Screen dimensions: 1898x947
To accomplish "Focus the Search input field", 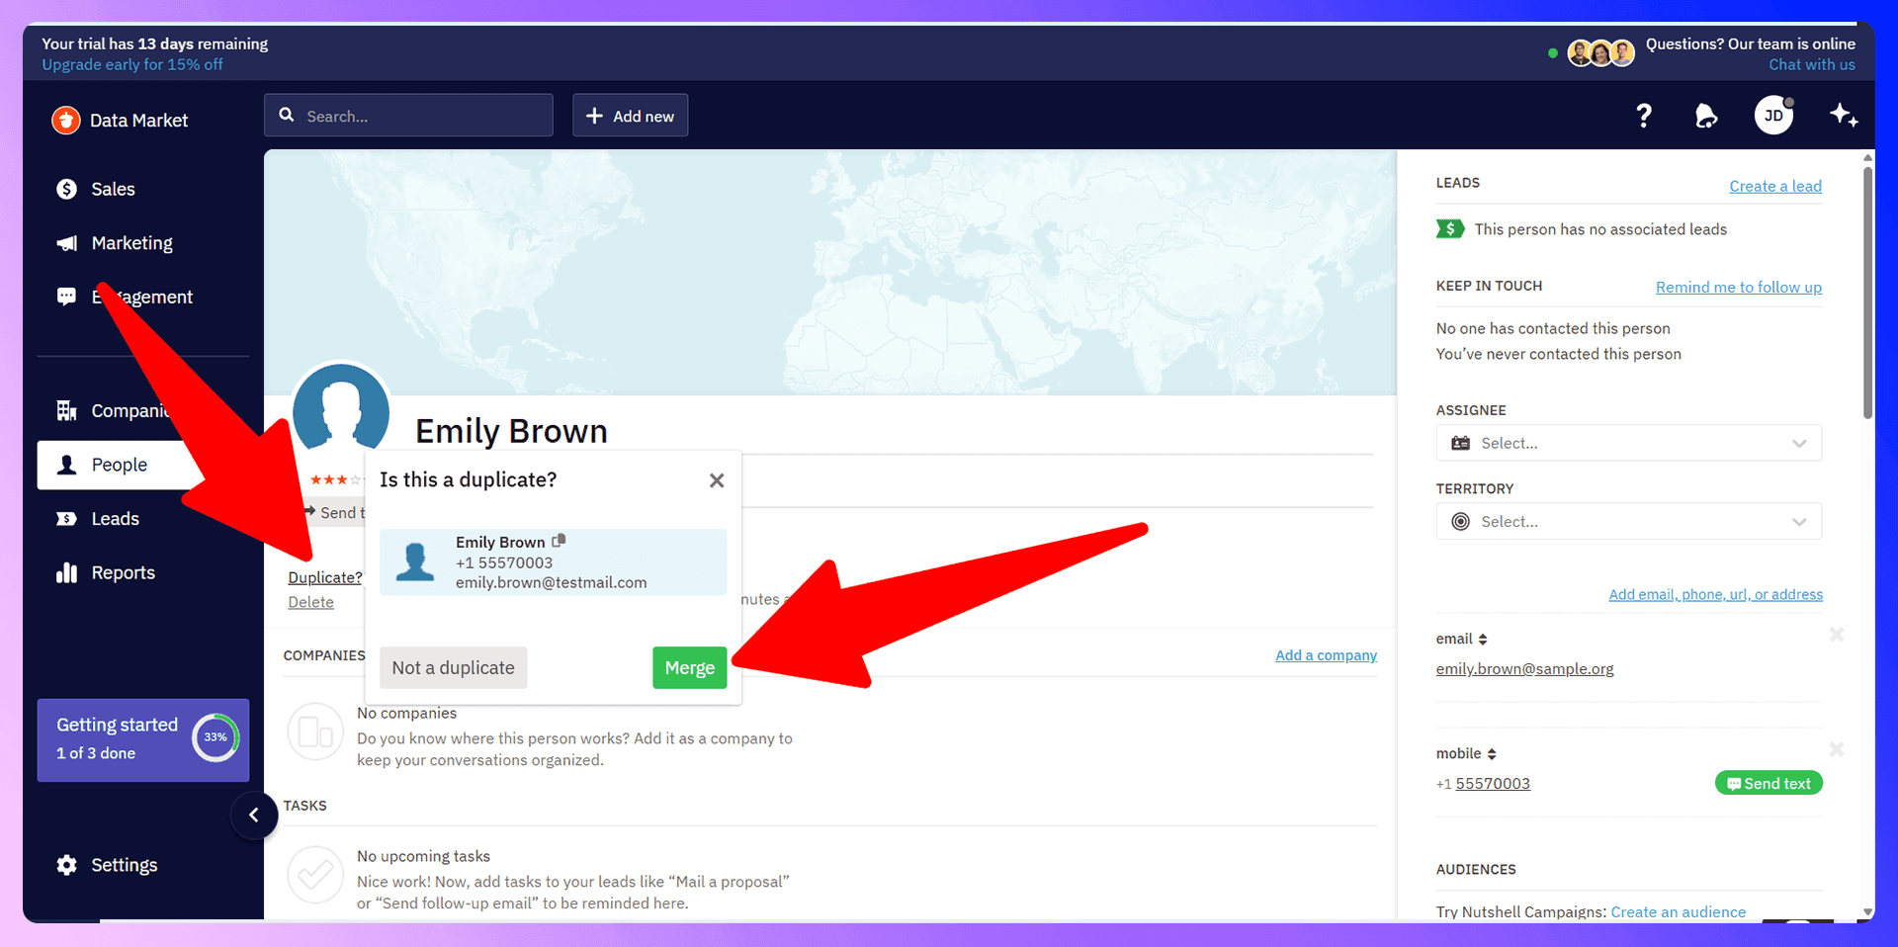I will coord(408,116).
